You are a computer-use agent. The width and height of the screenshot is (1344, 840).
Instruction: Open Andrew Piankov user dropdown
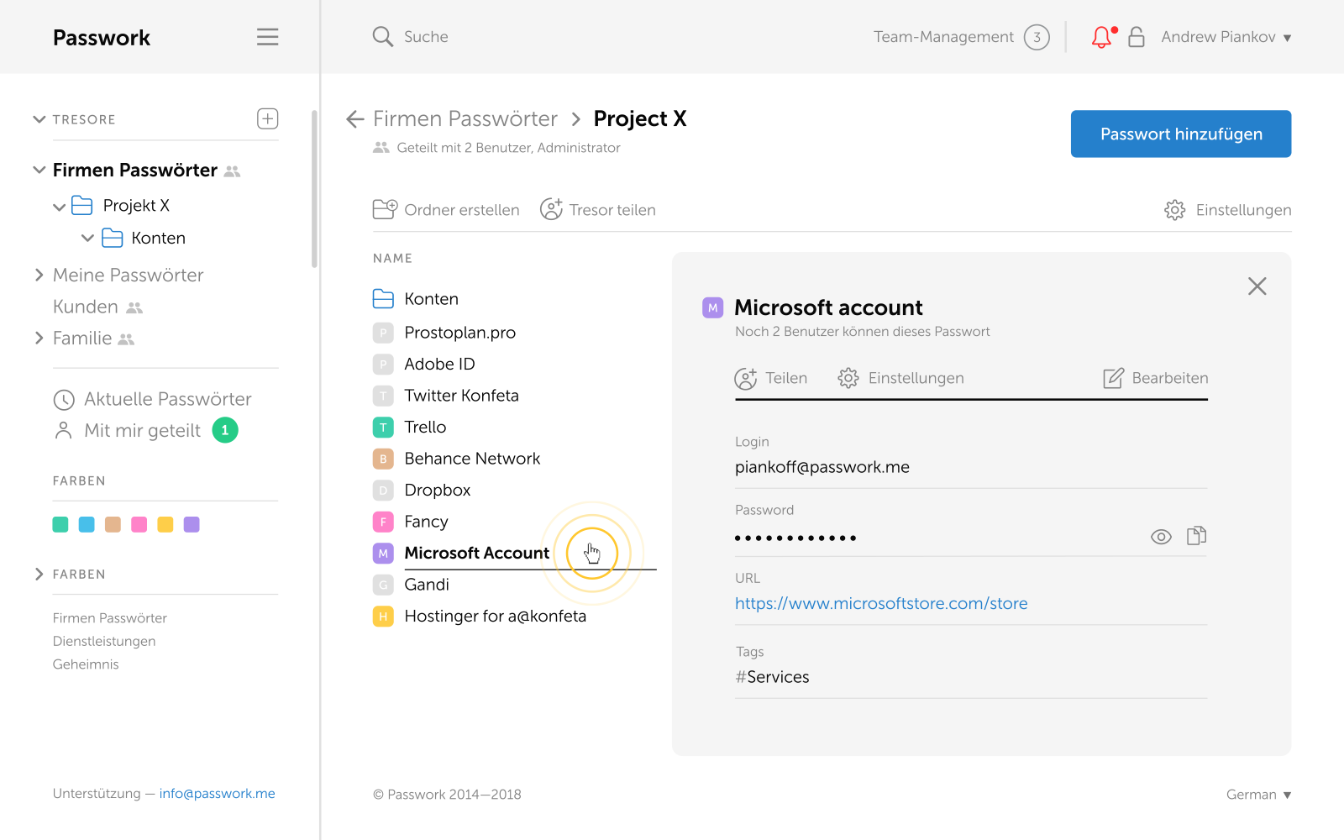pyautogui.click(x=1226, y=37)
